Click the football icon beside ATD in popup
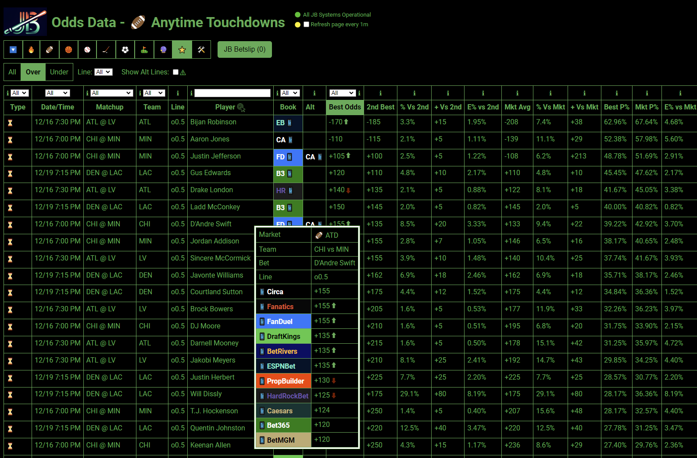Image resolution: width=697 pixels, height=458 pixels. tap(319, 236)
